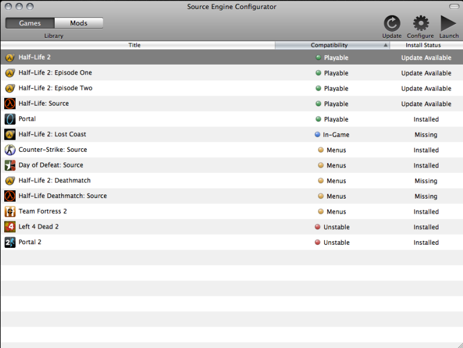Click the green Playable dot for Portal
This screenshot has height=348, width=463.
[x=318, y=119]
